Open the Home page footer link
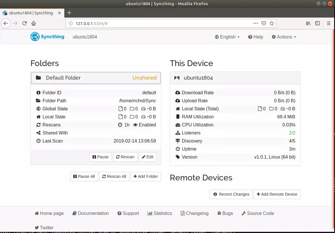Viewport: 335px width, 233px height. tap(49, 213)
